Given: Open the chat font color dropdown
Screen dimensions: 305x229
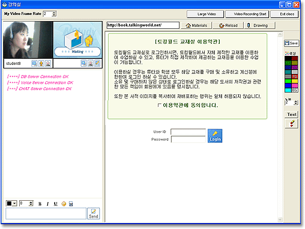Looking at the screenshot, I should pyautogui.click(x=14, y=204).
